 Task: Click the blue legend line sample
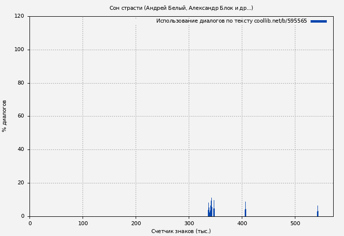click(x=318, y=21)
